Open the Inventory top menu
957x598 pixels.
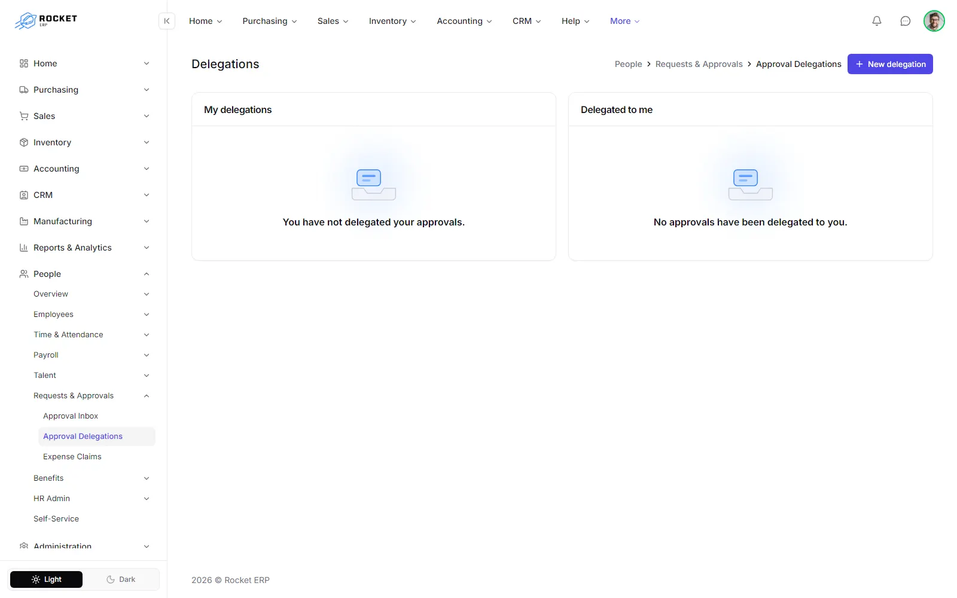pos(392,21)
